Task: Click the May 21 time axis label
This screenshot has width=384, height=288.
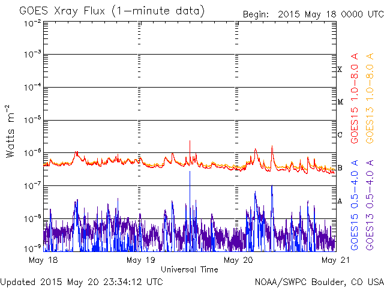Action: coord(335,260)
